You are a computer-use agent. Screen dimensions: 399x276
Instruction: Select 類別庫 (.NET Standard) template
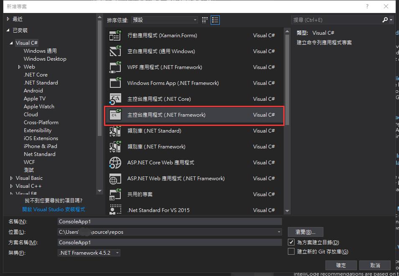195,131
